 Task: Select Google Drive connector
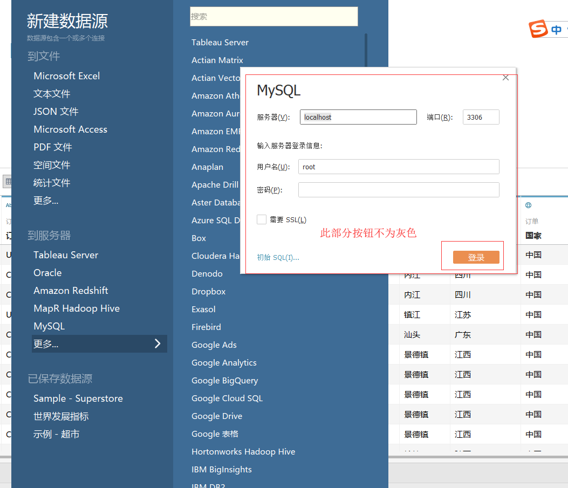(x=217, y=416)
